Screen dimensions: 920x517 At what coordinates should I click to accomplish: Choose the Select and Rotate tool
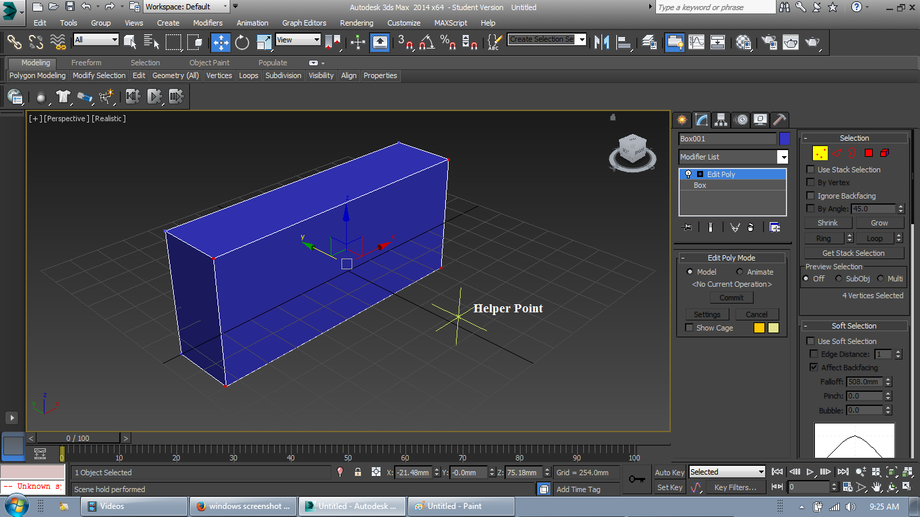click(242, 42)
